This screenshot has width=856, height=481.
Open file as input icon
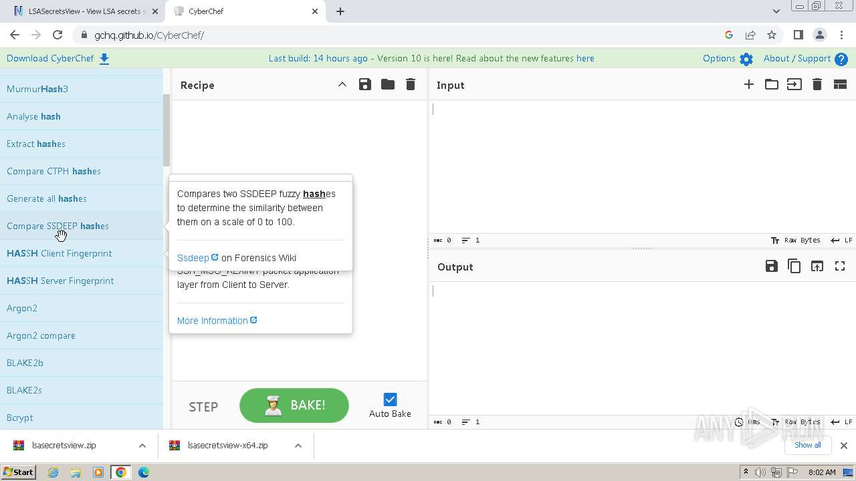pos(794,84)
